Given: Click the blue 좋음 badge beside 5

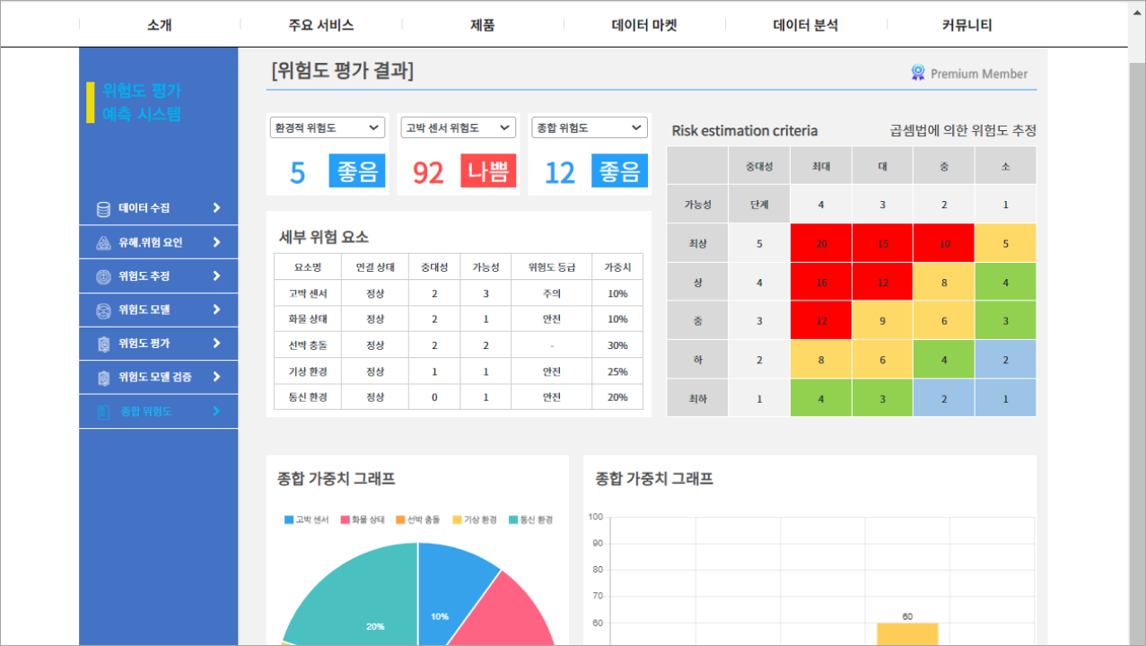Looking at the screenshot, I should tap(356, 170).
